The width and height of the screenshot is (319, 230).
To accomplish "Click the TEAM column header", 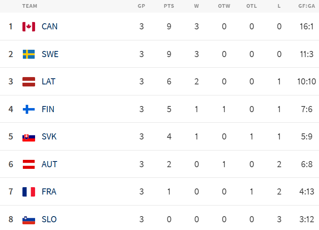I will click(30, 6).
